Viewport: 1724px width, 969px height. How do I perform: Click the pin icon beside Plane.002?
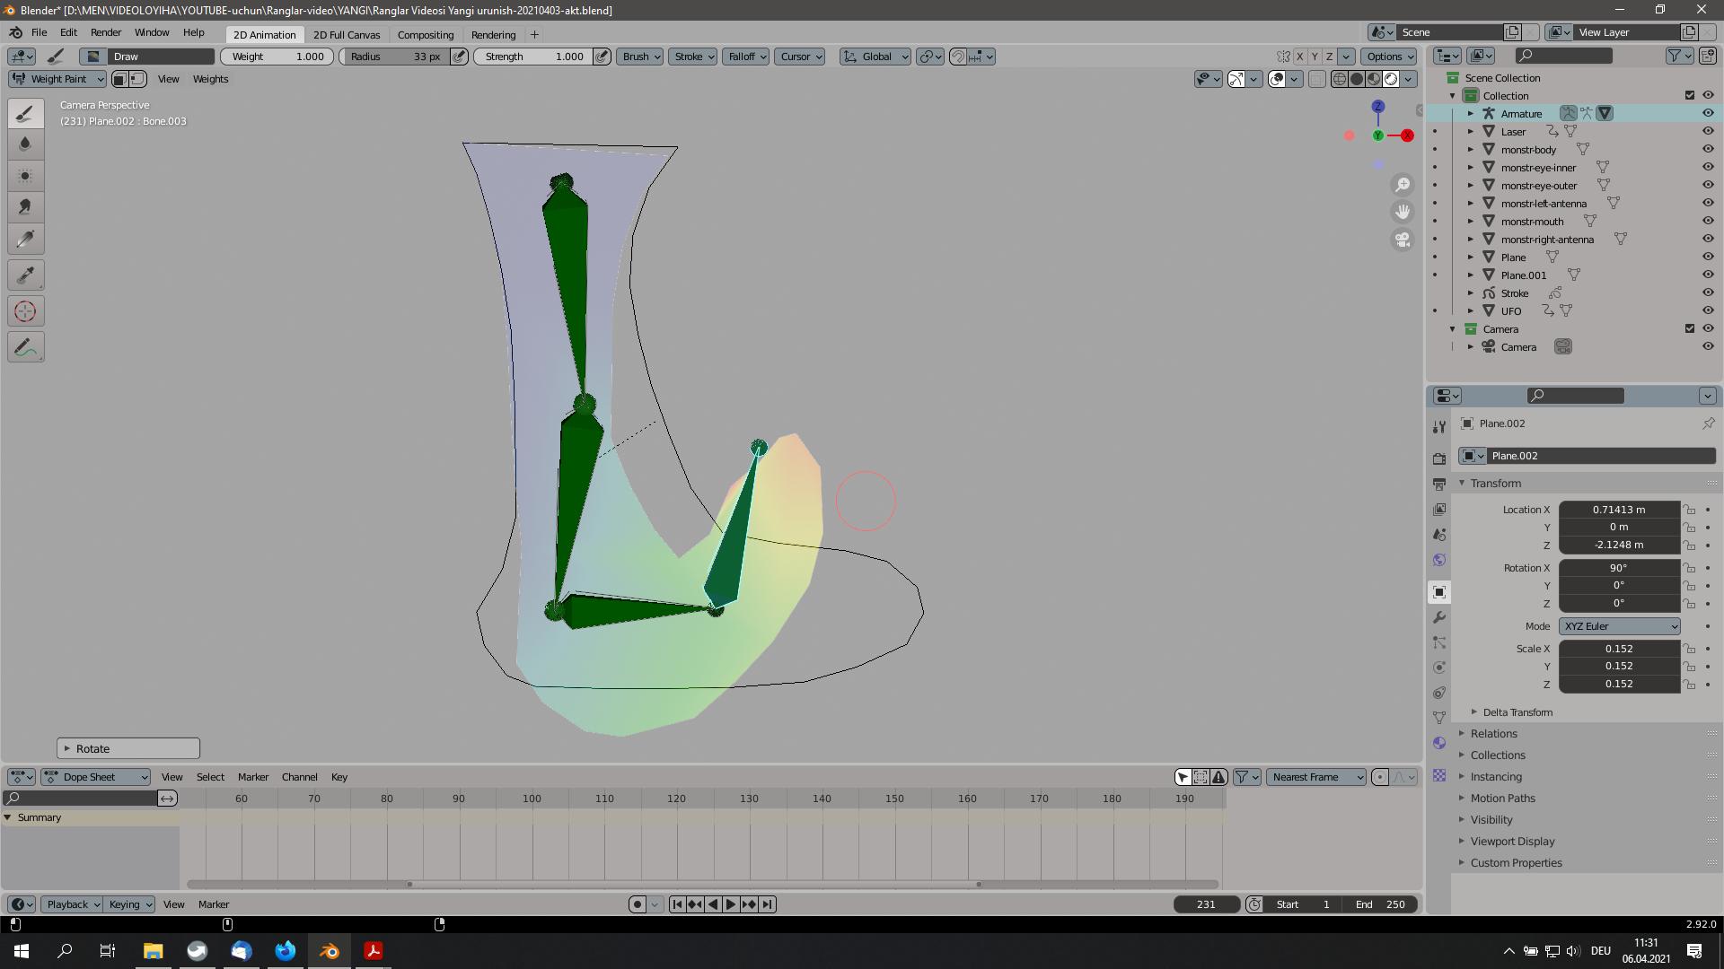1708,423
